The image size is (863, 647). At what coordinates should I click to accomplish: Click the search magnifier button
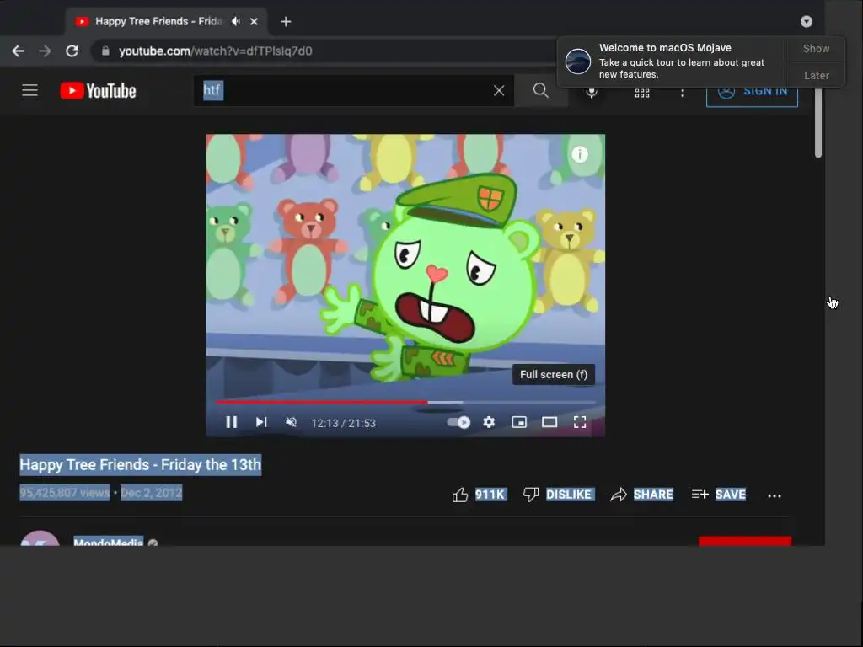(x=541, y=91)
